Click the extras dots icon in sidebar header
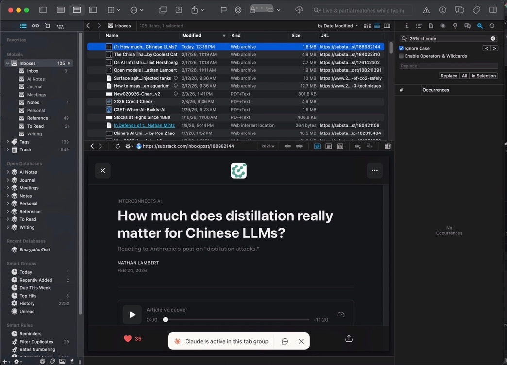This screenshot has height=365, width=507. point(60,26)
